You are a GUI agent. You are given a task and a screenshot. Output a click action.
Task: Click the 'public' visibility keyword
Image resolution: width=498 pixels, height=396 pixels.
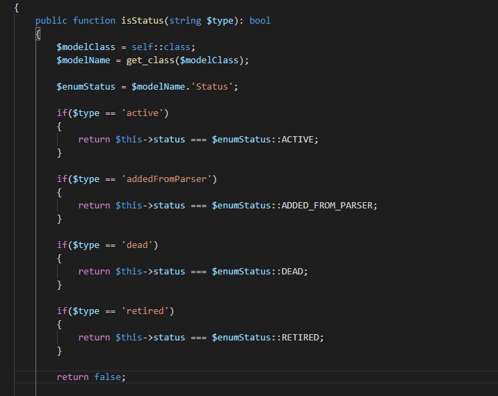pyautogui.click(x=51, y=21)
